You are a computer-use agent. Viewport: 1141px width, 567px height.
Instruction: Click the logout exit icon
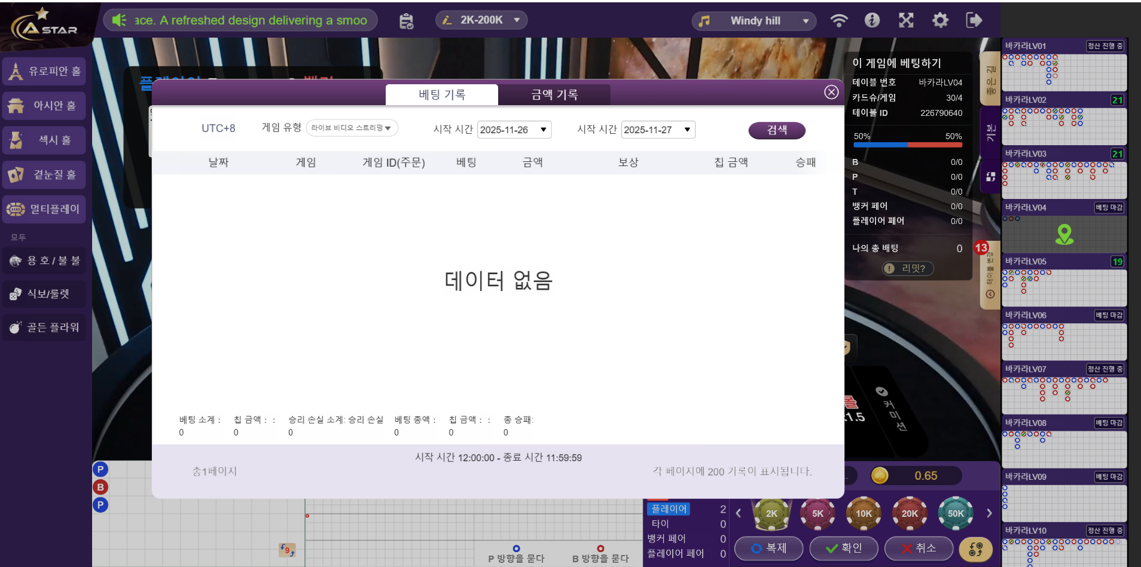point(974,20)
